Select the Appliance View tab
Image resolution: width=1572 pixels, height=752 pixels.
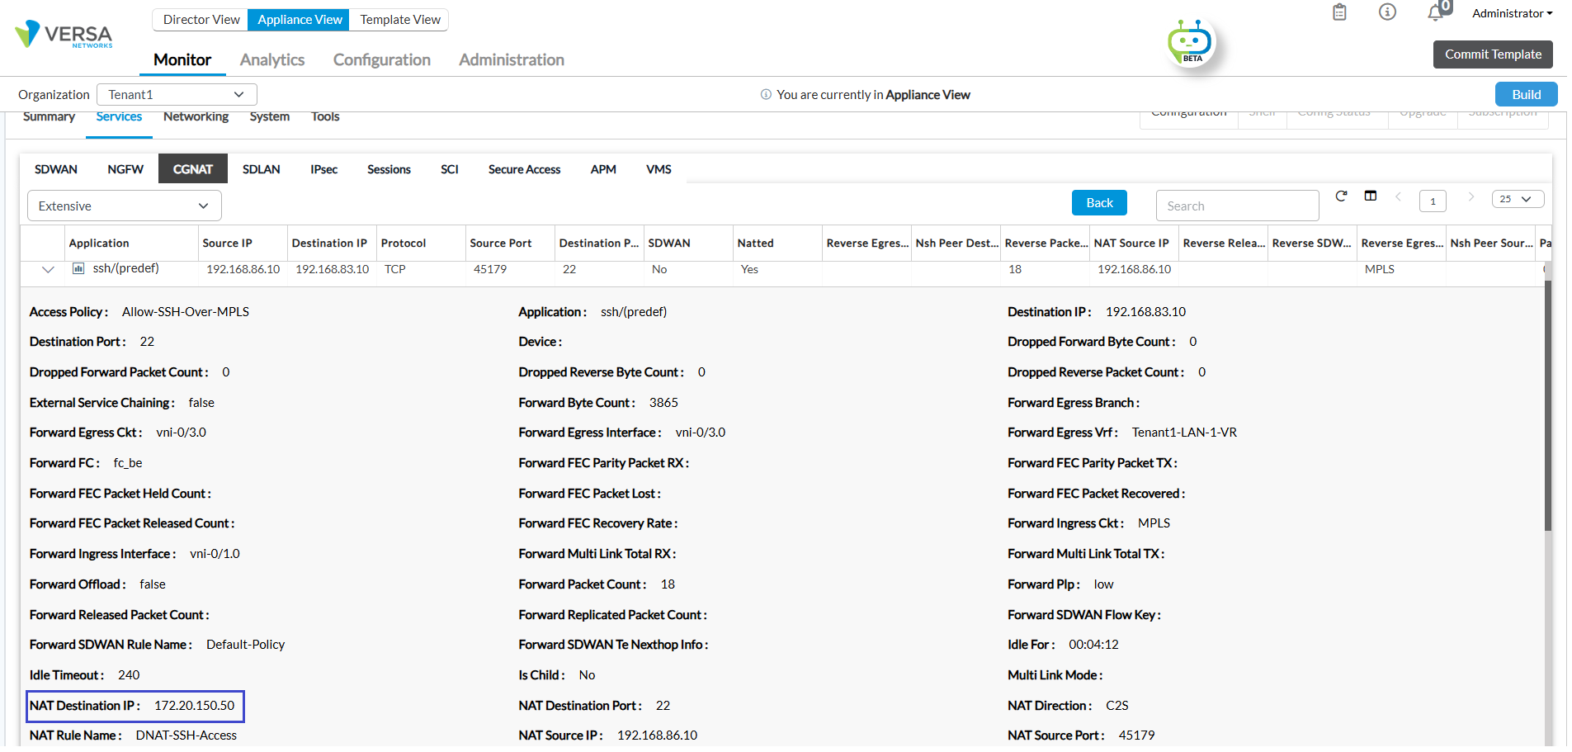(300, 20)
